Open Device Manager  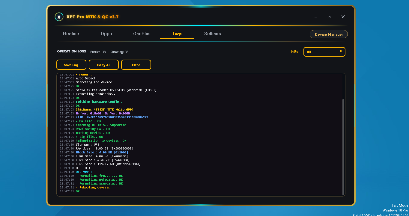(x=329, y=34)
